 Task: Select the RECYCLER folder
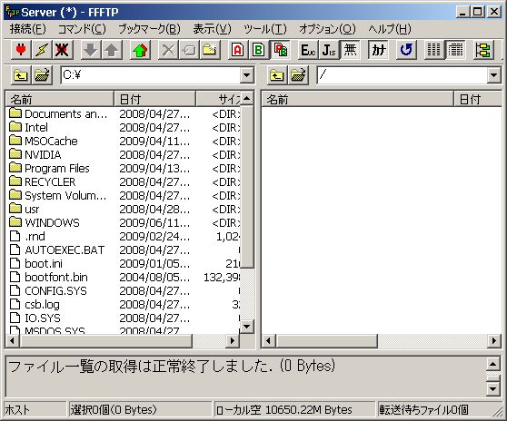pyautogui.click(x=43, y=182)
